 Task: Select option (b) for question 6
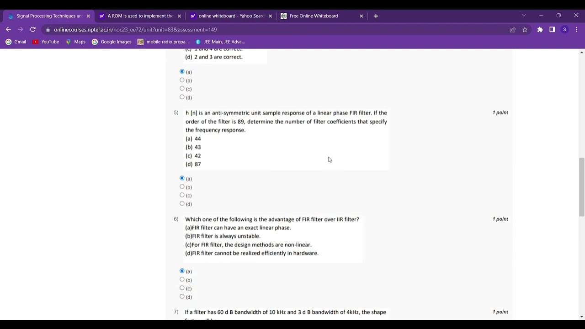pos(182,279)
